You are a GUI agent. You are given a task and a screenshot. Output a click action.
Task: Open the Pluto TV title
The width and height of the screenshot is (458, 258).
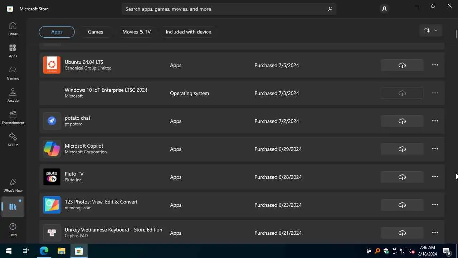74,174
